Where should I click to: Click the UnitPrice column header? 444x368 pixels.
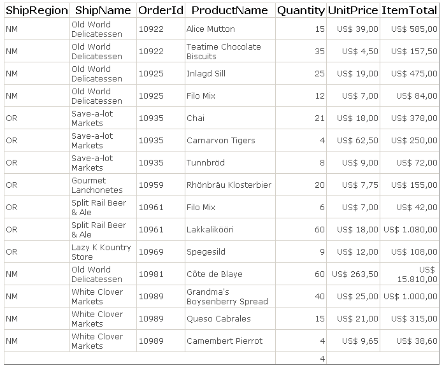pos(352,10)
